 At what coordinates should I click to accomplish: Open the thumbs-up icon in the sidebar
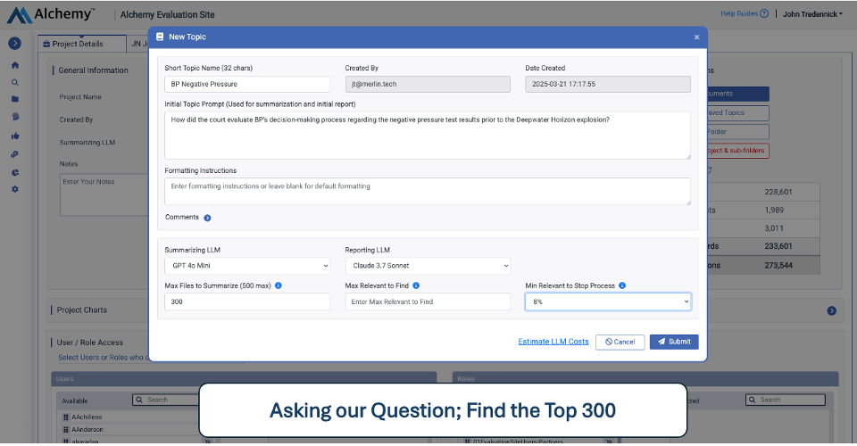(x=14, y=136)
